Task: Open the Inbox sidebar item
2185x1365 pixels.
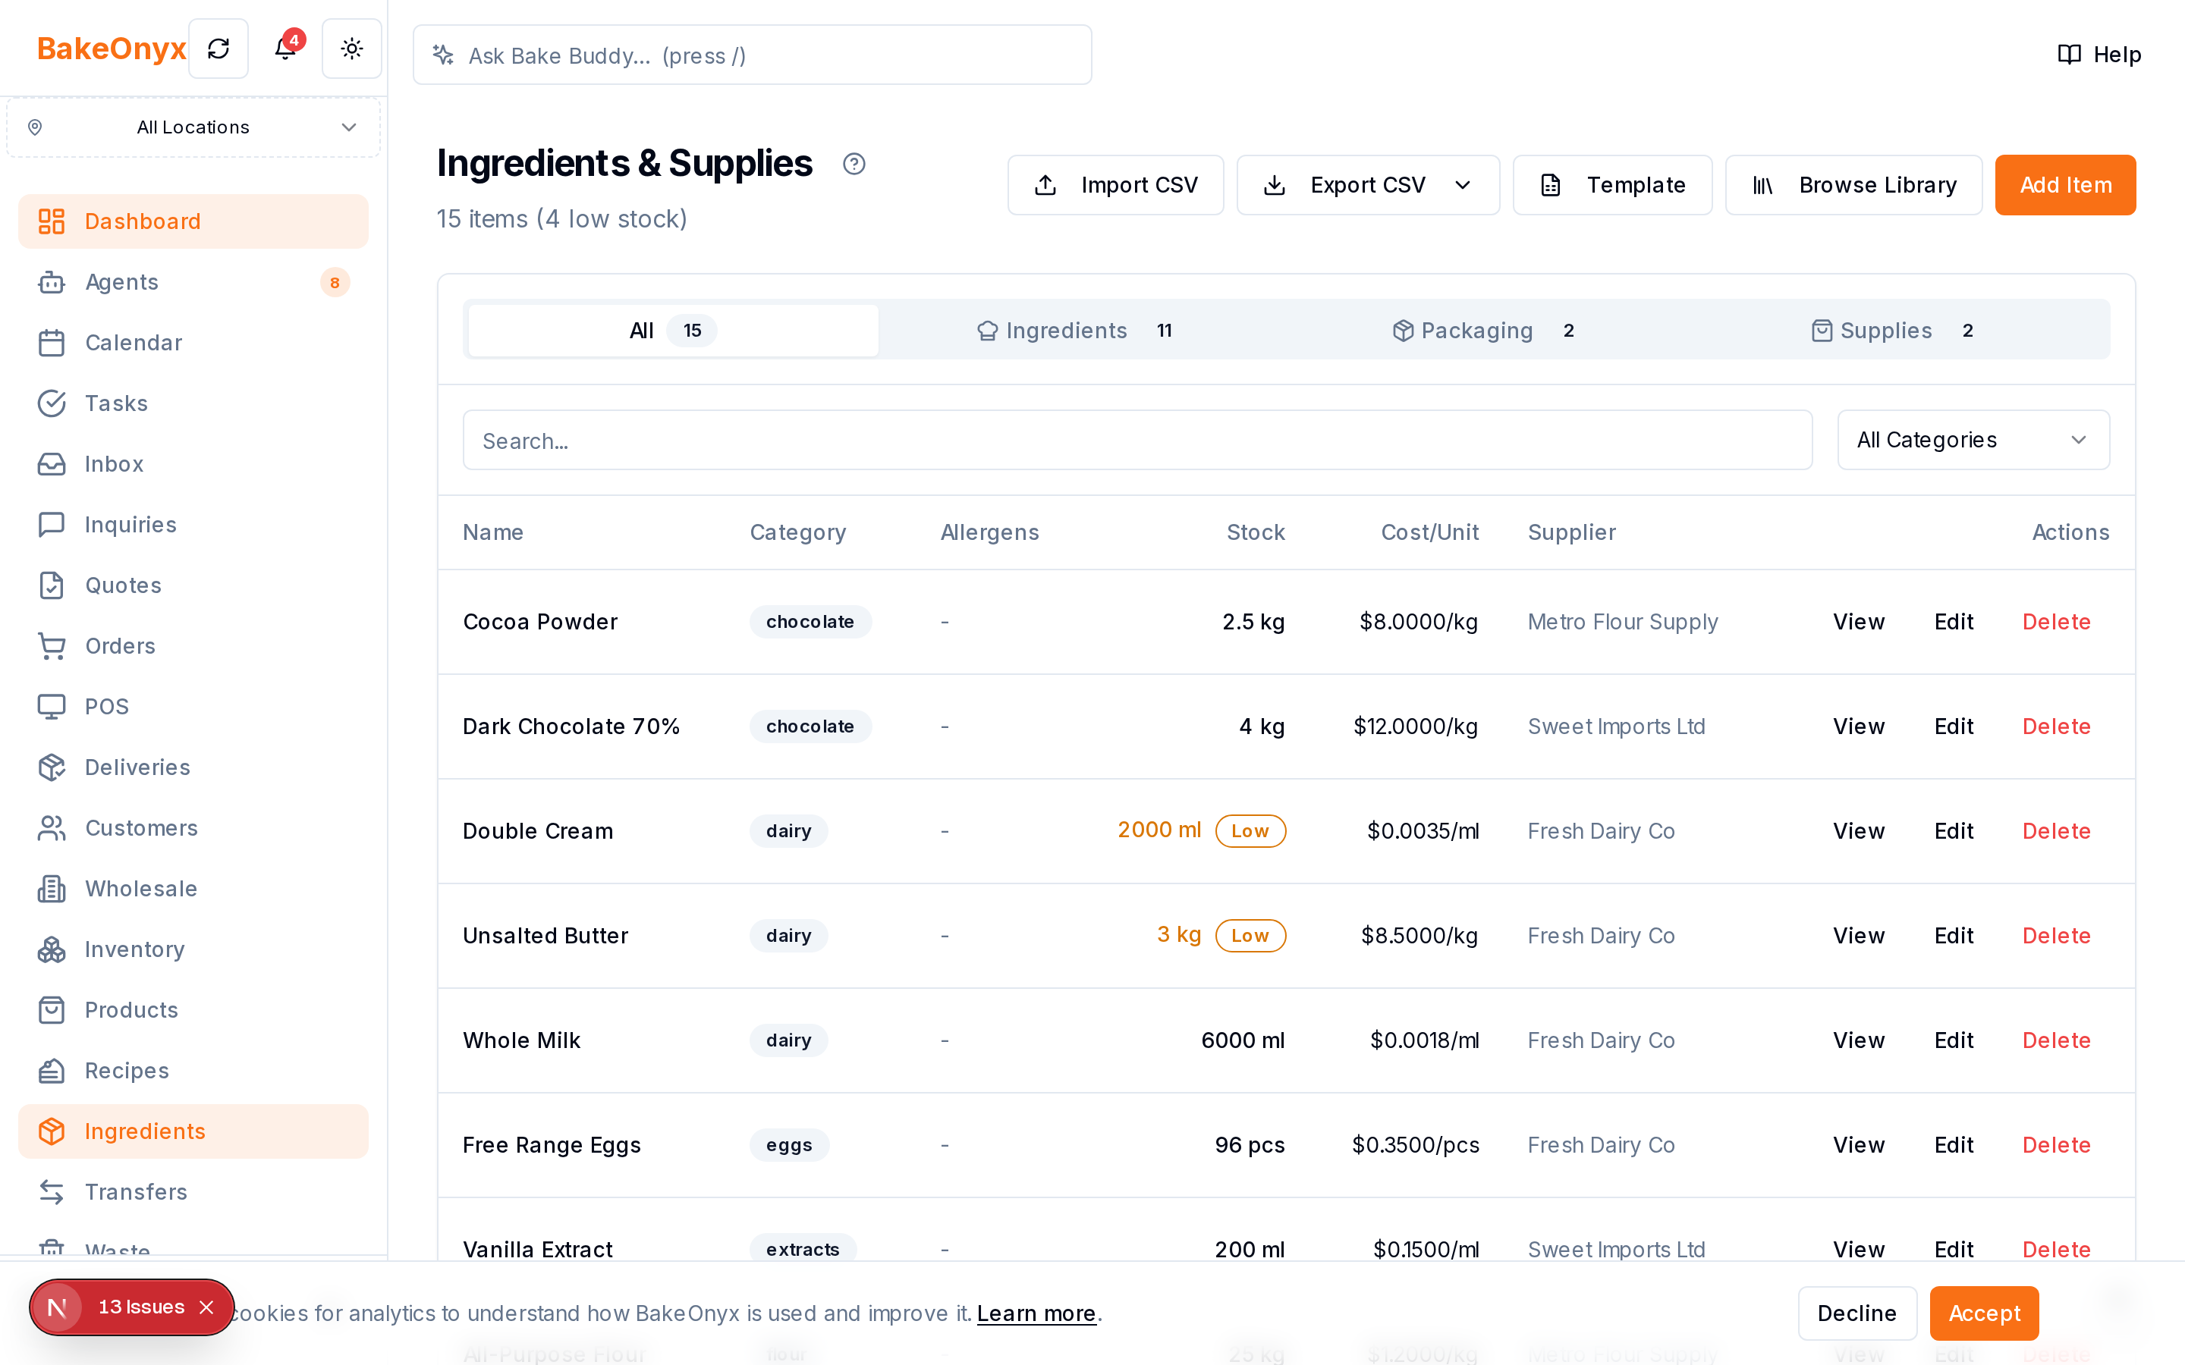Action: coord(193,463)
